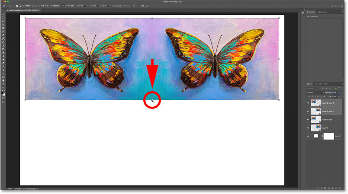Select the Blur tool
Viewport: 348px width, 194px height.
3,59
